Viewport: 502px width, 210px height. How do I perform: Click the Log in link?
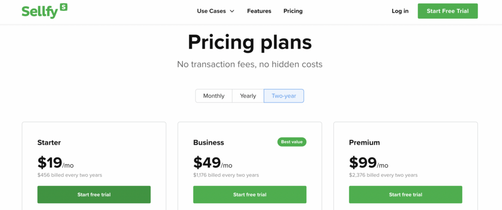click(x=400, y=11)
